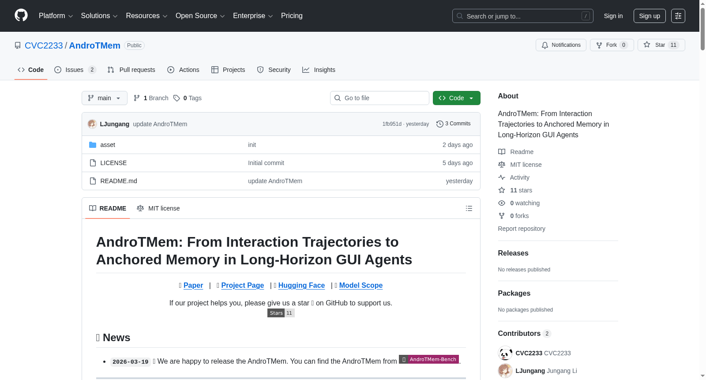The image size is (706, 380).
Task: Open the commit hash 1fb951d
Action: coord(392,124)
